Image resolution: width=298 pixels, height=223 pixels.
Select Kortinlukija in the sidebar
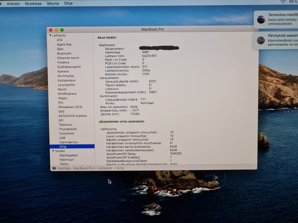(66, 76)
